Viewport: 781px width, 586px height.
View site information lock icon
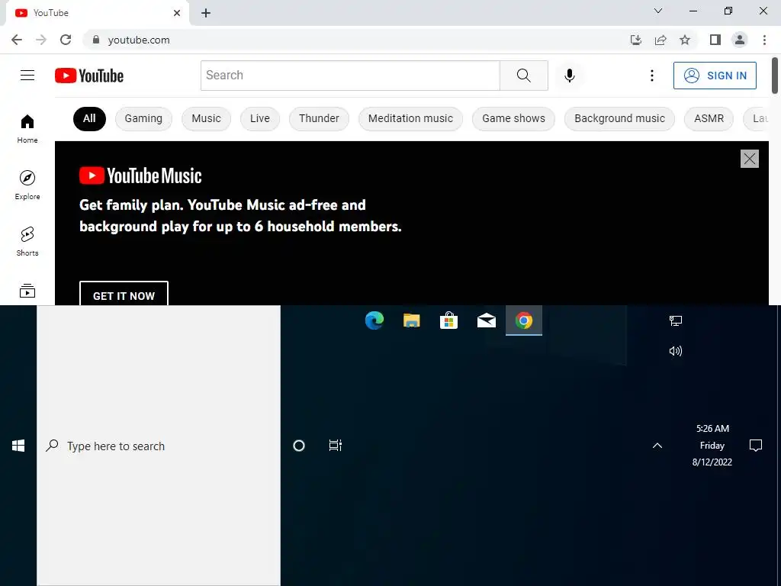(96, 40)
